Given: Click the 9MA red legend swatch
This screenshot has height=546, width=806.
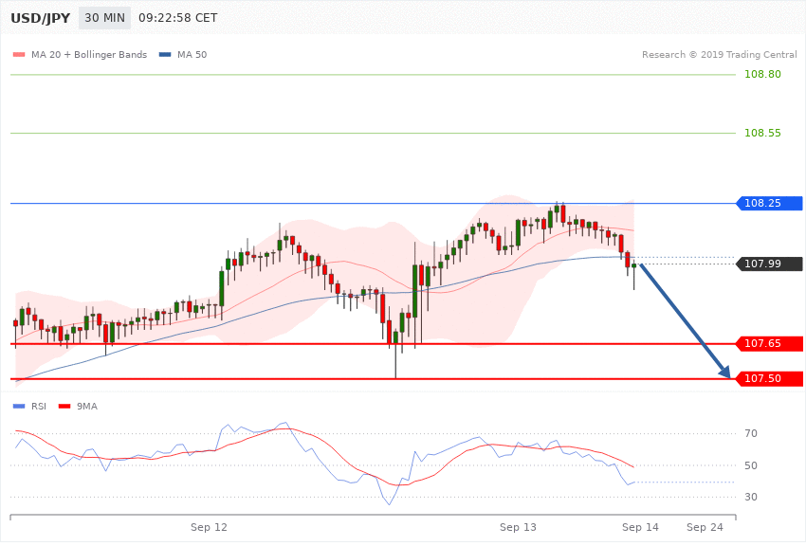Looking at the screenshot, I should click(x=64, y=407).
